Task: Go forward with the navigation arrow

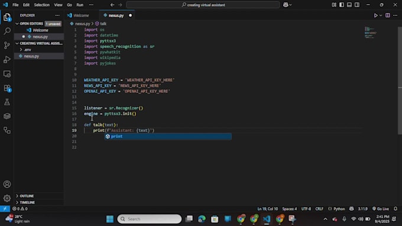Action: tap(120, 5)
